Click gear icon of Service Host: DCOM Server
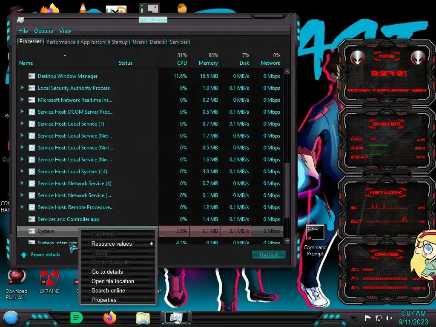 coord(32,112)
